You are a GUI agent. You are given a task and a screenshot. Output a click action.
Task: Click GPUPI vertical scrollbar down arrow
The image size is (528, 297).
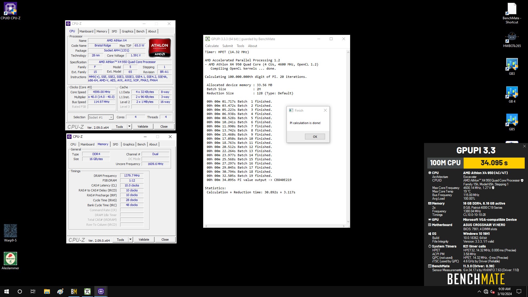click(348, 222)
